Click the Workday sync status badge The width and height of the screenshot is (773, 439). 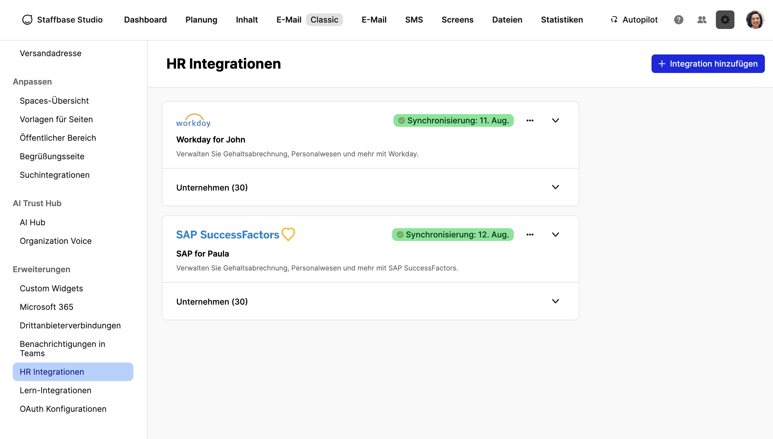453,120
